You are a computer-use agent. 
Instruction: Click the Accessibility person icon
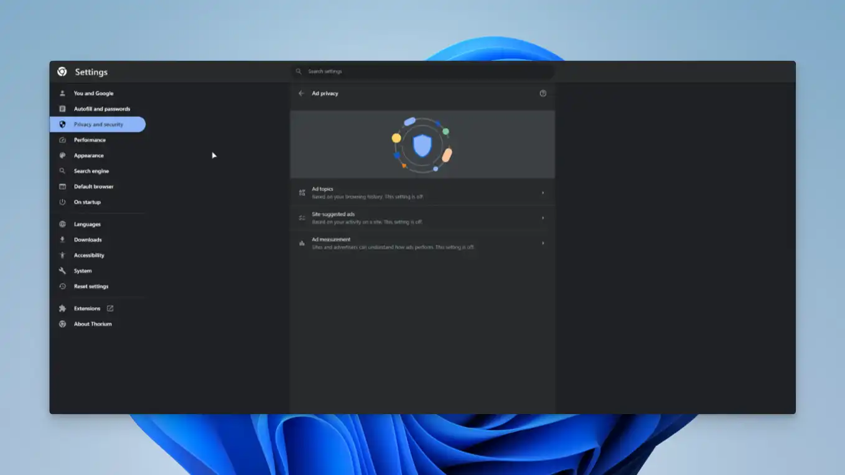(x=62, y=255)
